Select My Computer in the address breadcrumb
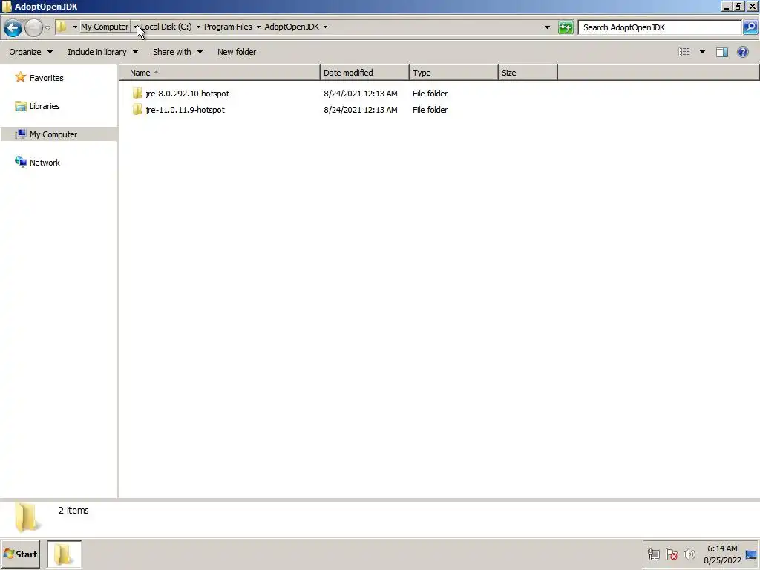The image size is (760, 570). pyautogui.click(x=105, y=27)
